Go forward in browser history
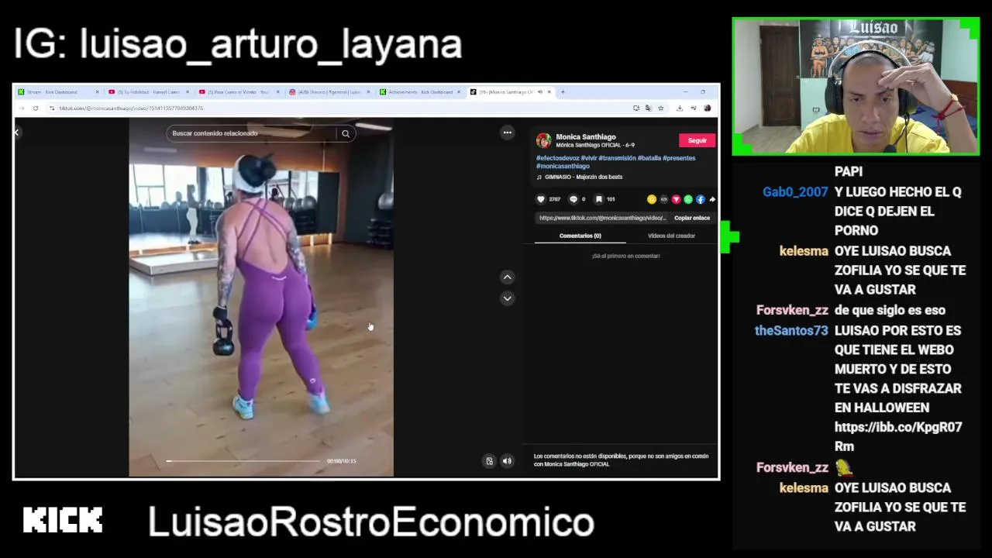Screen dimensions: 992x558 point(22,108)
